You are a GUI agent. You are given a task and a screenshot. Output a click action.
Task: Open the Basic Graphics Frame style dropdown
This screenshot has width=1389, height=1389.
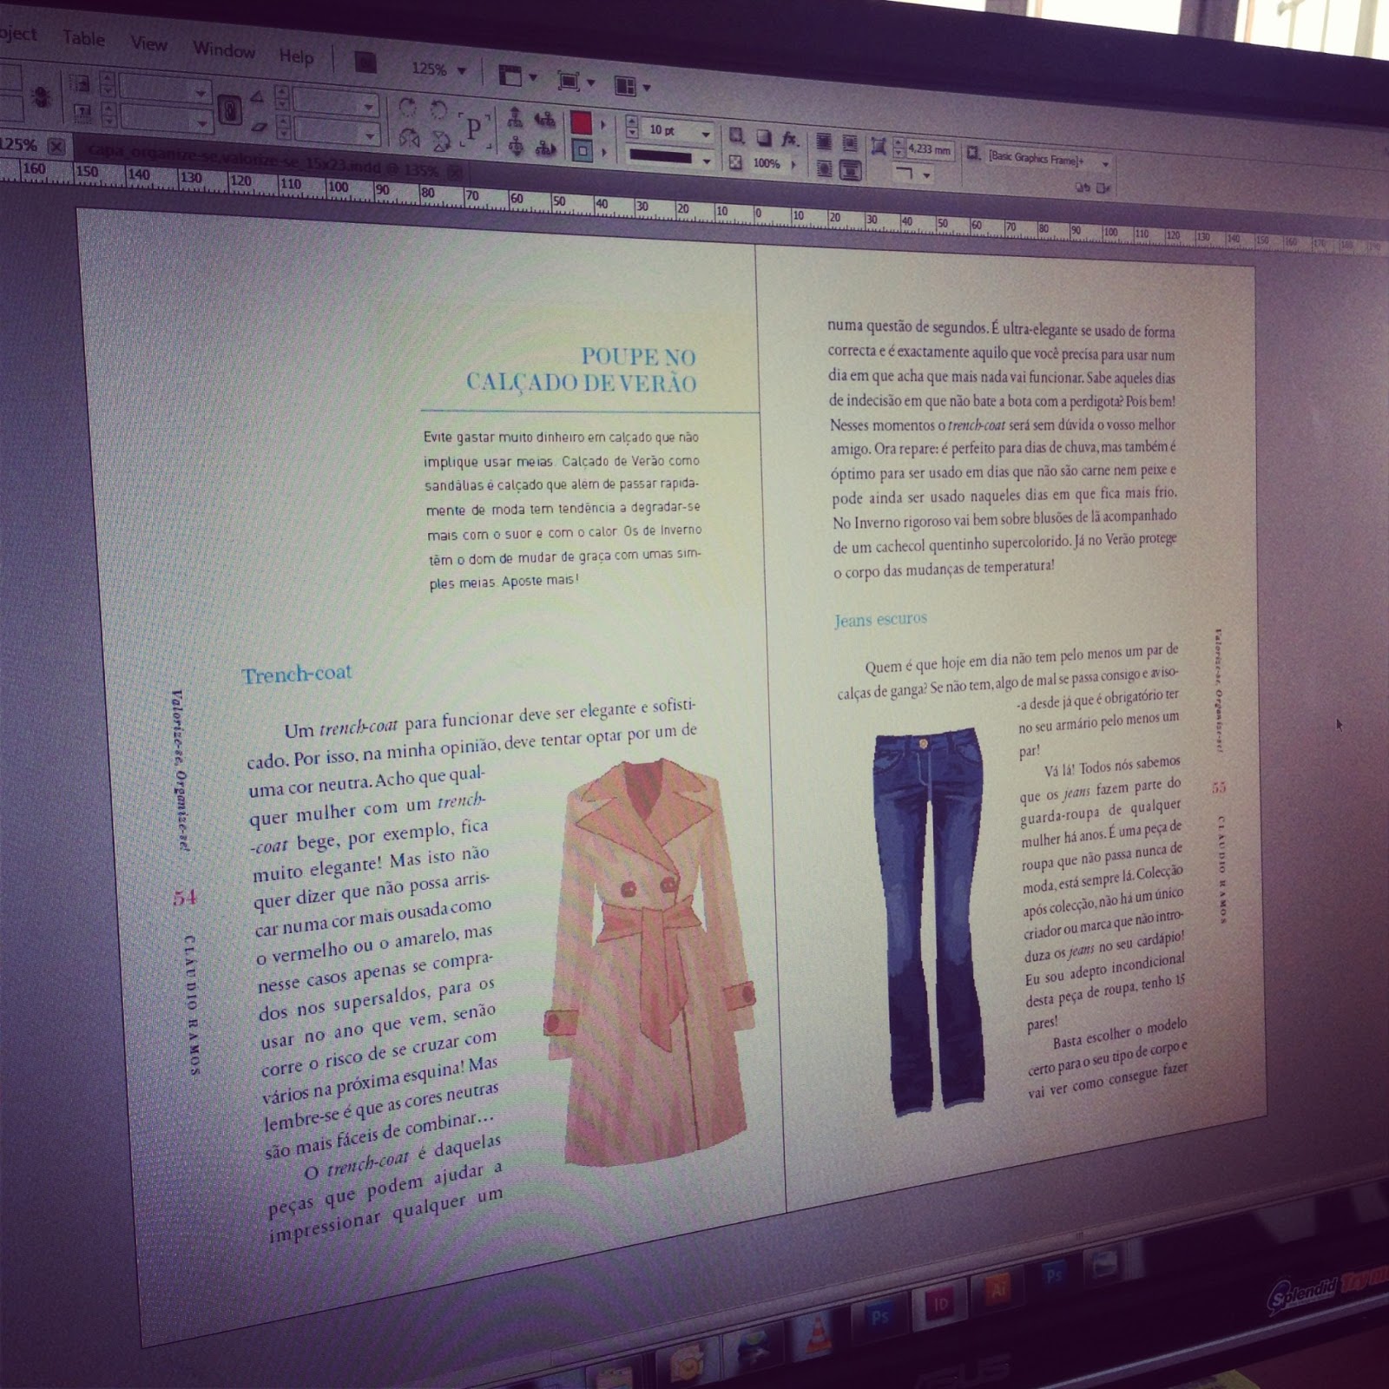point(1105,164)
